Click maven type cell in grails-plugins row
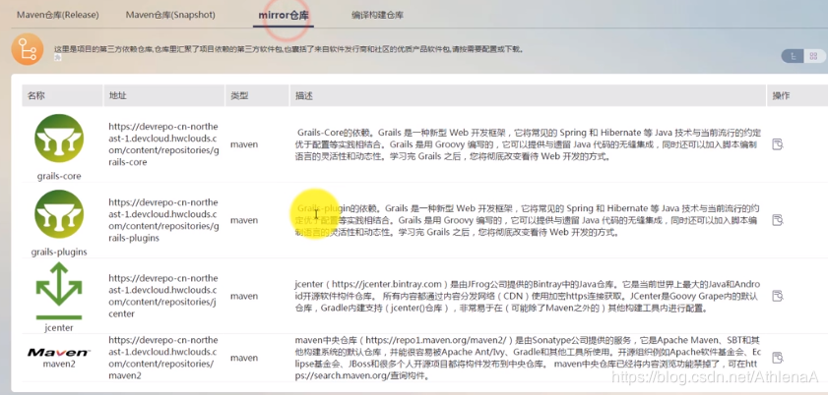828x395 pixels. [244, 220]
